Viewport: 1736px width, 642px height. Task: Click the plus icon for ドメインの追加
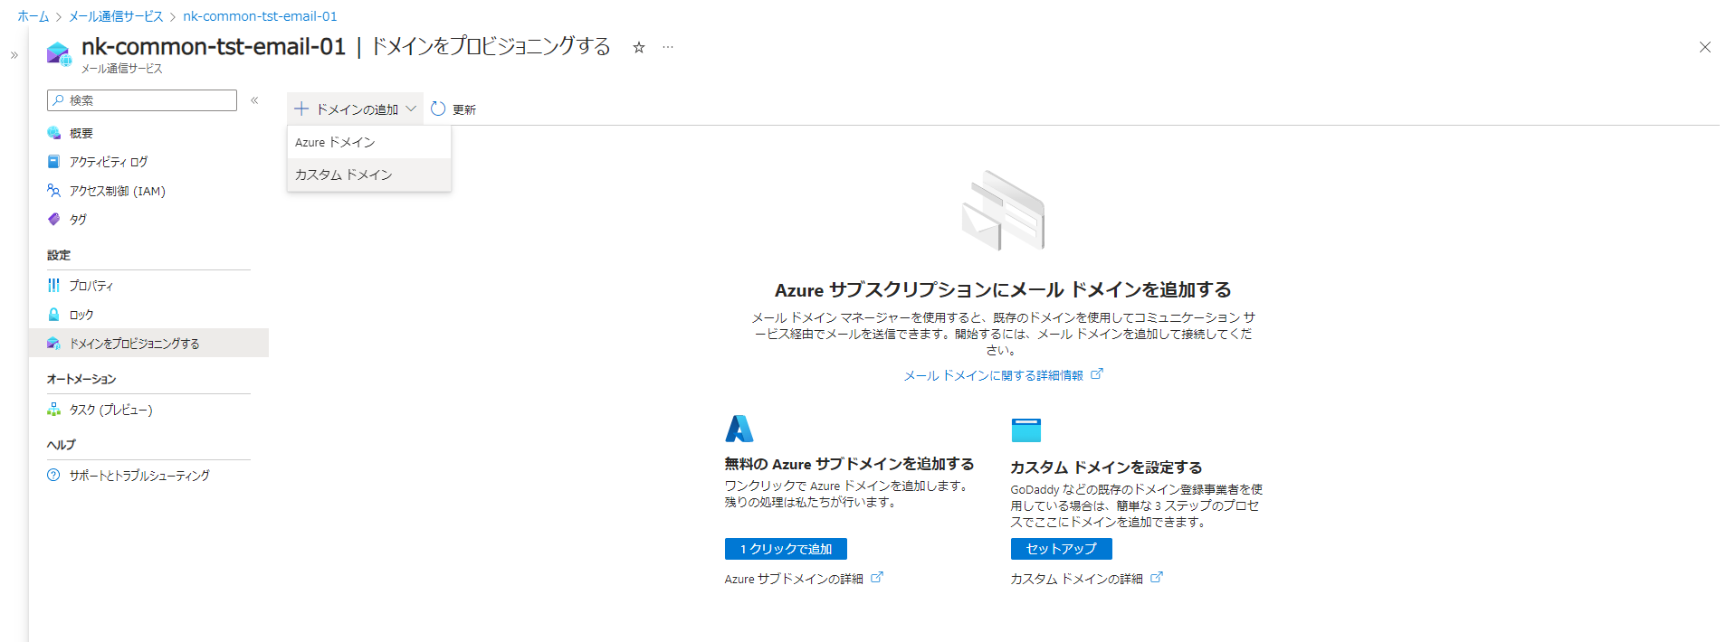[301, 109]
